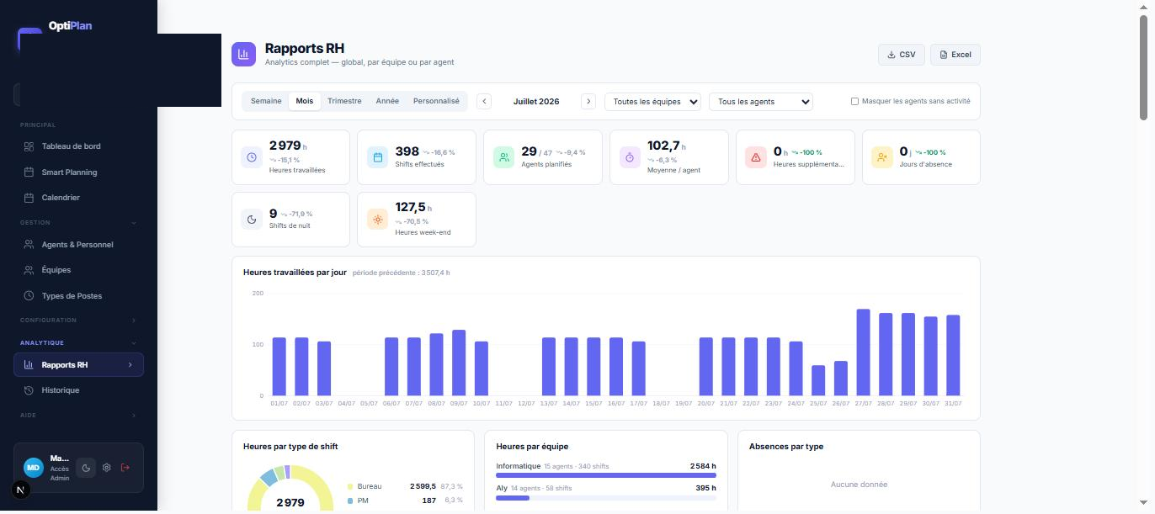Click the 2 979 center donut value
1155x514 pixels.
pyautogui.click(x=290, y=503)
